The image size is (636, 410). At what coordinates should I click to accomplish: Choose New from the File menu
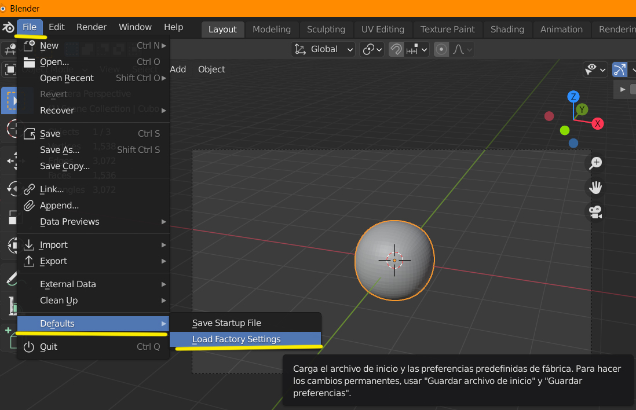pos(93,46)
